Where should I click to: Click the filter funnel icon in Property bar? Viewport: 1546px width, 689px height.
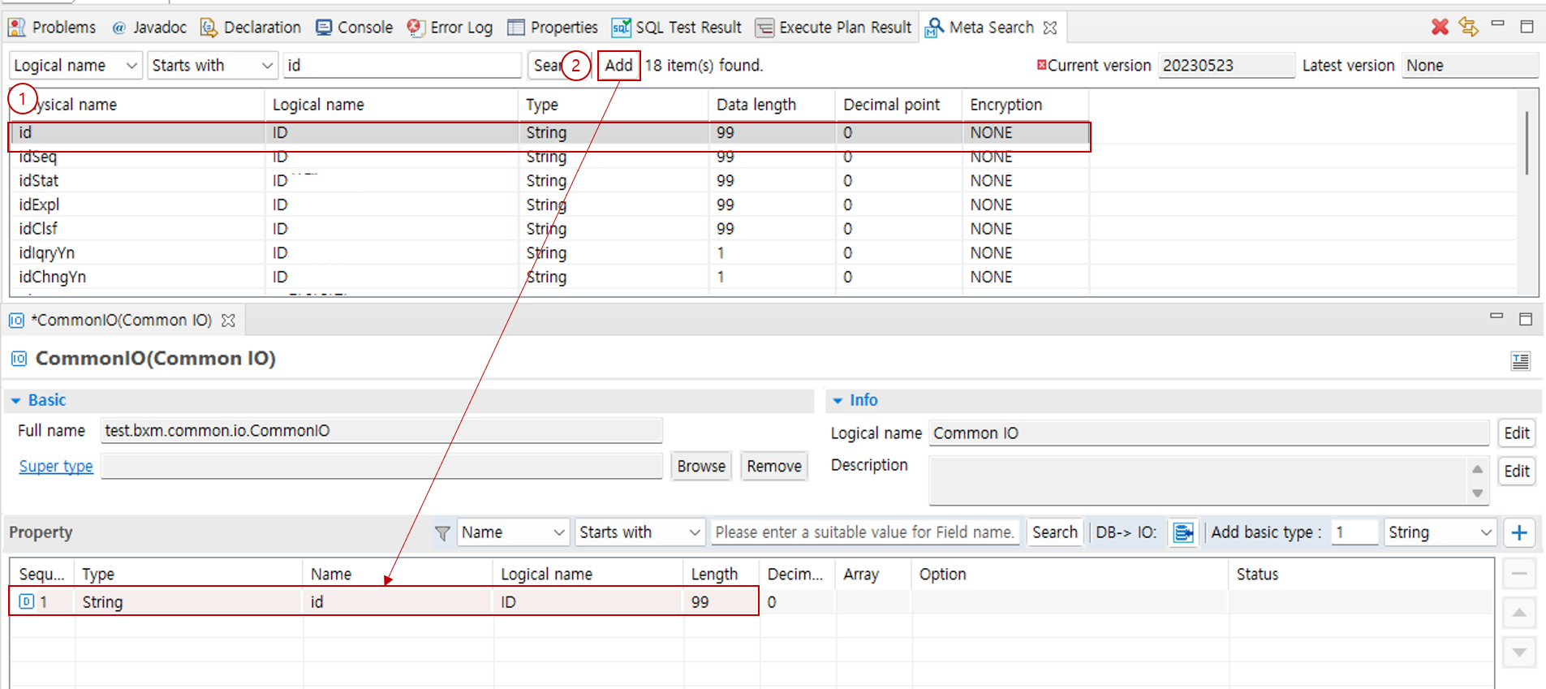442,533
